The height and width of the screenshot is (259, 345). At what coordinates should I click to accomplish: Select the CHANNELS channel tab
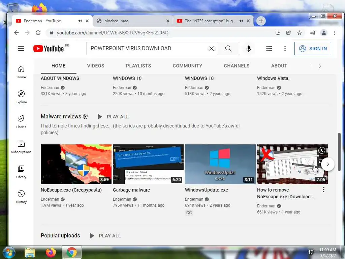(x=237, y=66)
